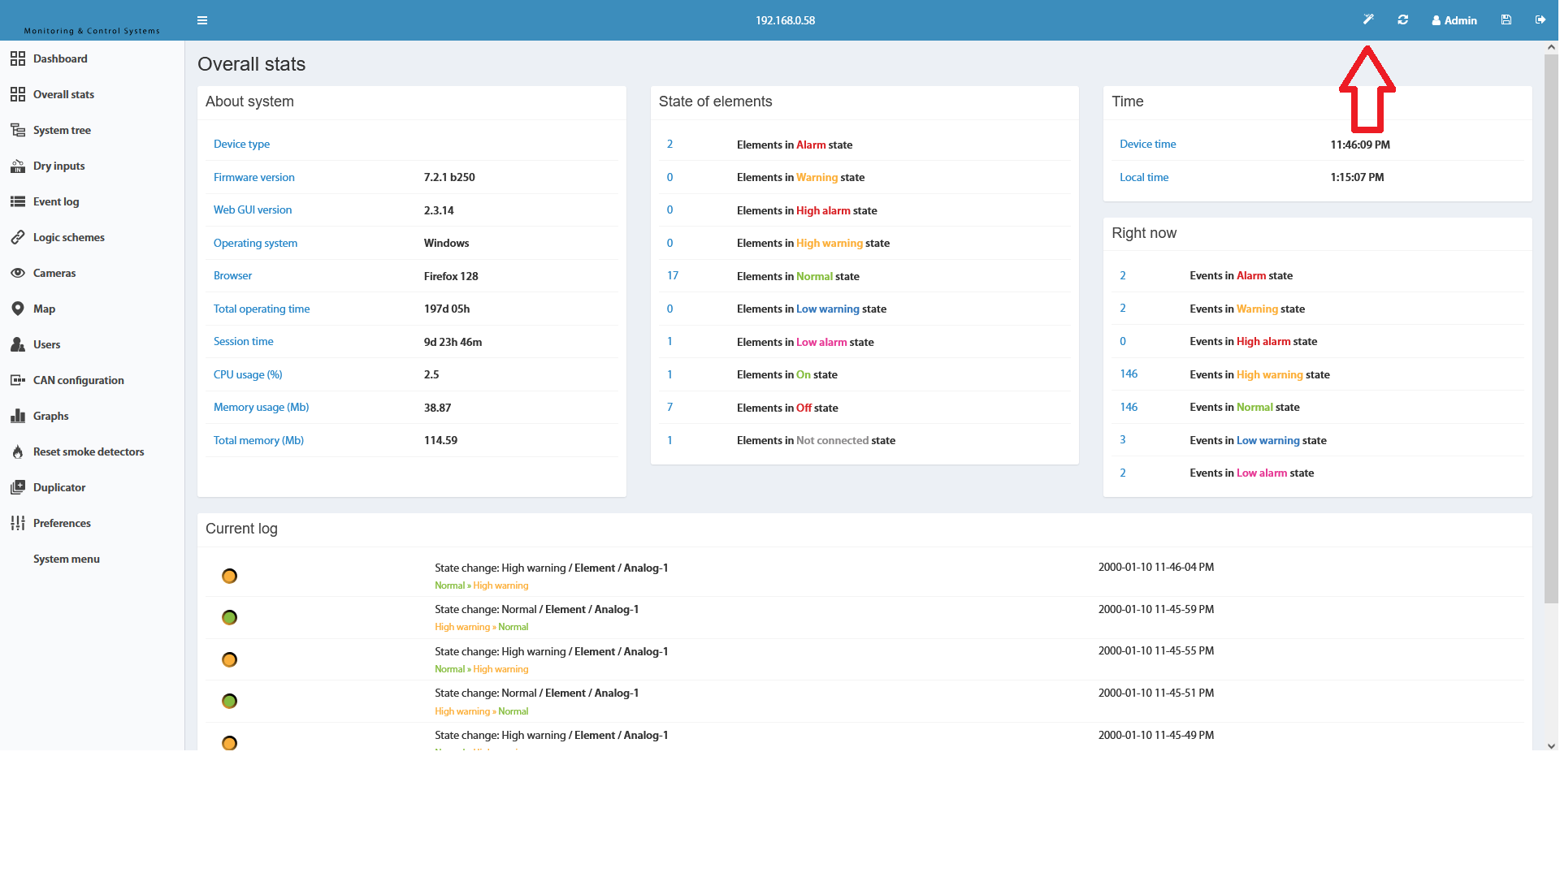The height and width of the screenshot is (877, 1560).
Task: Click the Device time link
Action: 1147,144
